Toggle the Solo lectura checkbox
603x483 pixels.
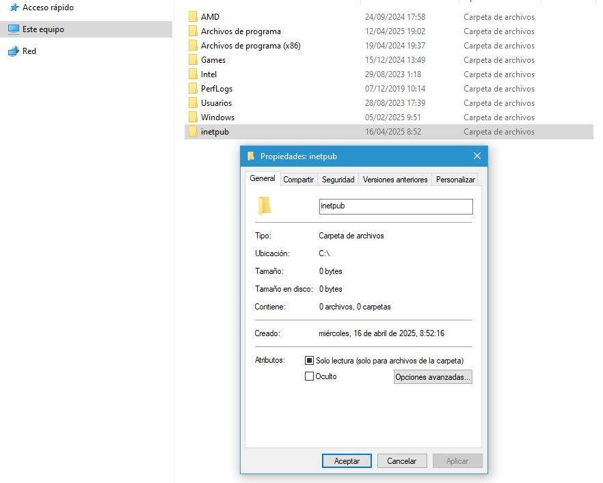click(x=309, y=360)
